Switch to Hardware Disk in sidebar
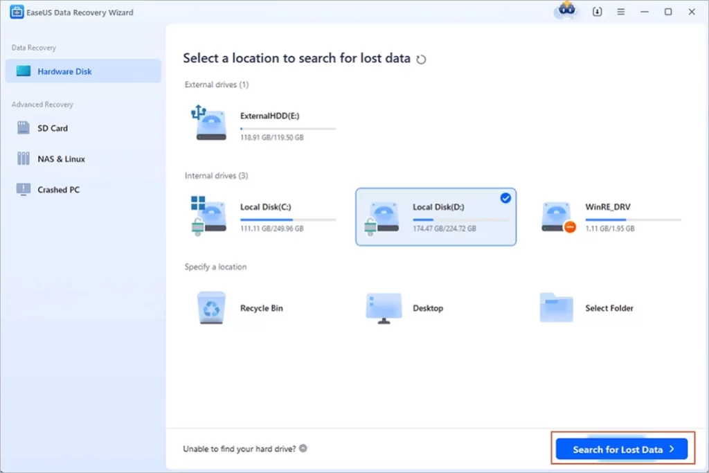The height and width of the screenshot is (473, 709). [64, 71]
